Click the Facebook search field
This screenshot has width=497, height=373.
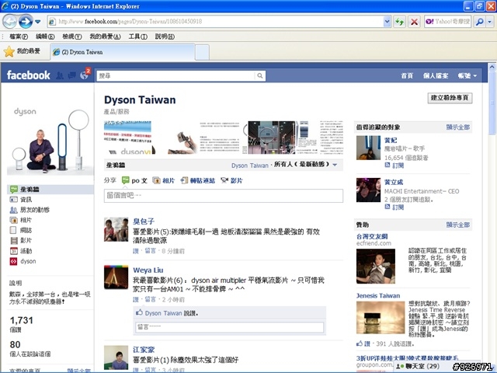[176, 76]
